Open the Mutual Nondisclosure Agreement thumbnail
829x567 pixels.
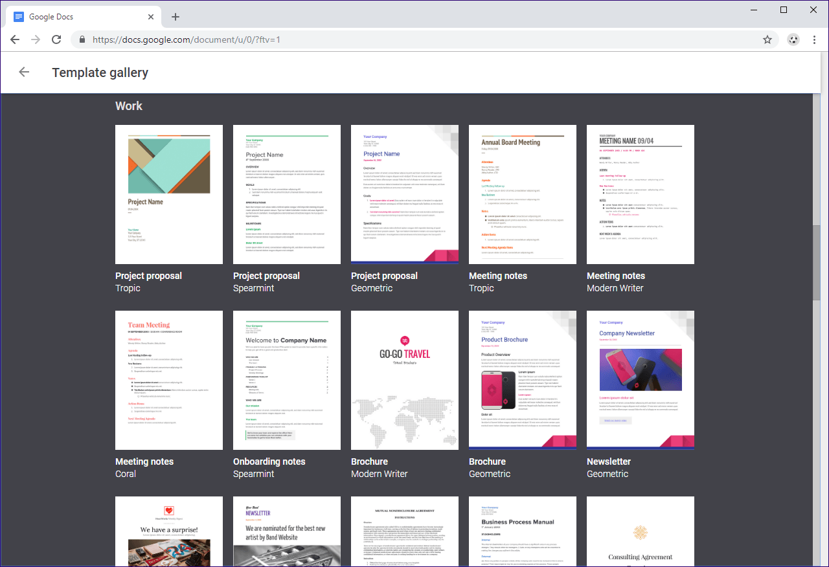[405, 531]
